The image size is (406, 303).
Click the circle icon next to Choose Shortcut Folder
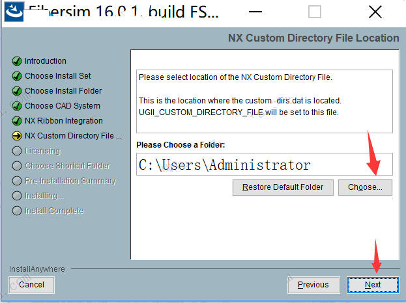point(17,166)
